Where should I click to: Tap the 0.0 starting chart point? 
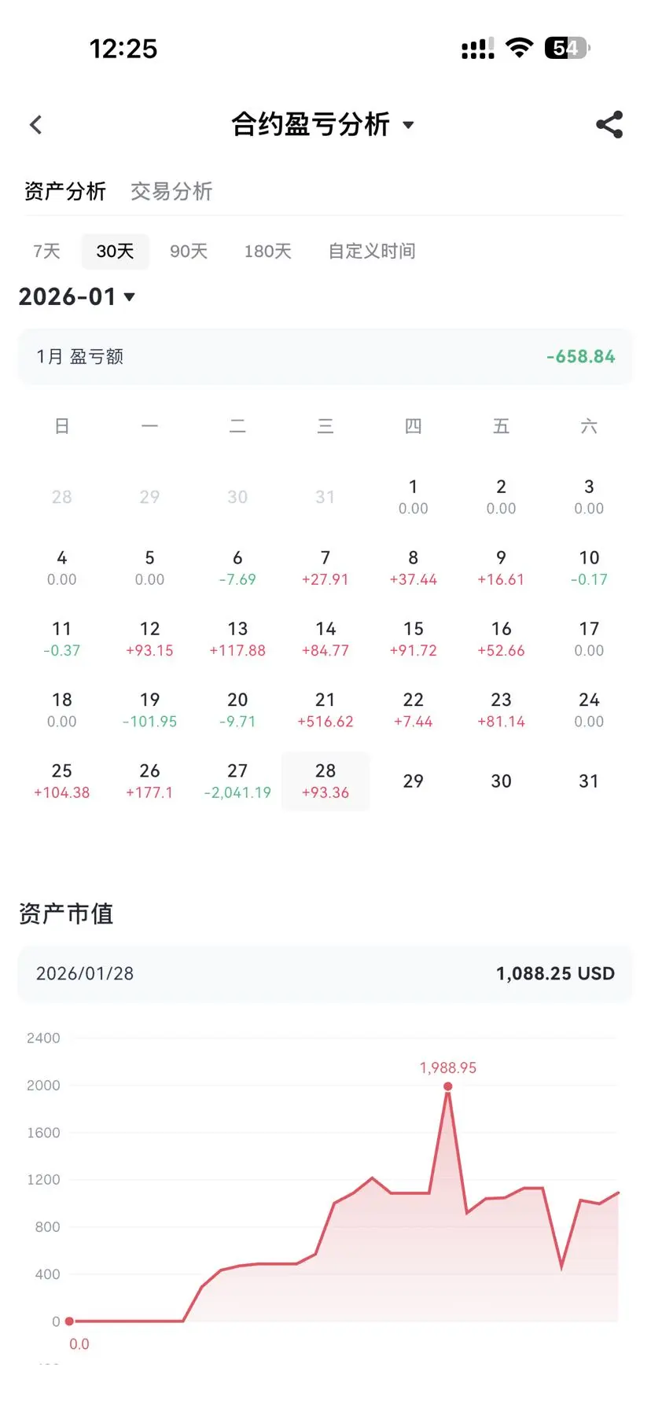tap(69, 1321)
